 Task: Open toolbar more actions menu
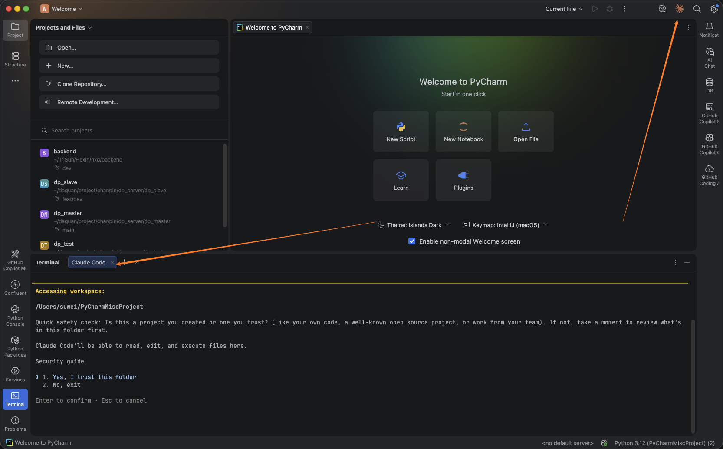click(624, 9)
